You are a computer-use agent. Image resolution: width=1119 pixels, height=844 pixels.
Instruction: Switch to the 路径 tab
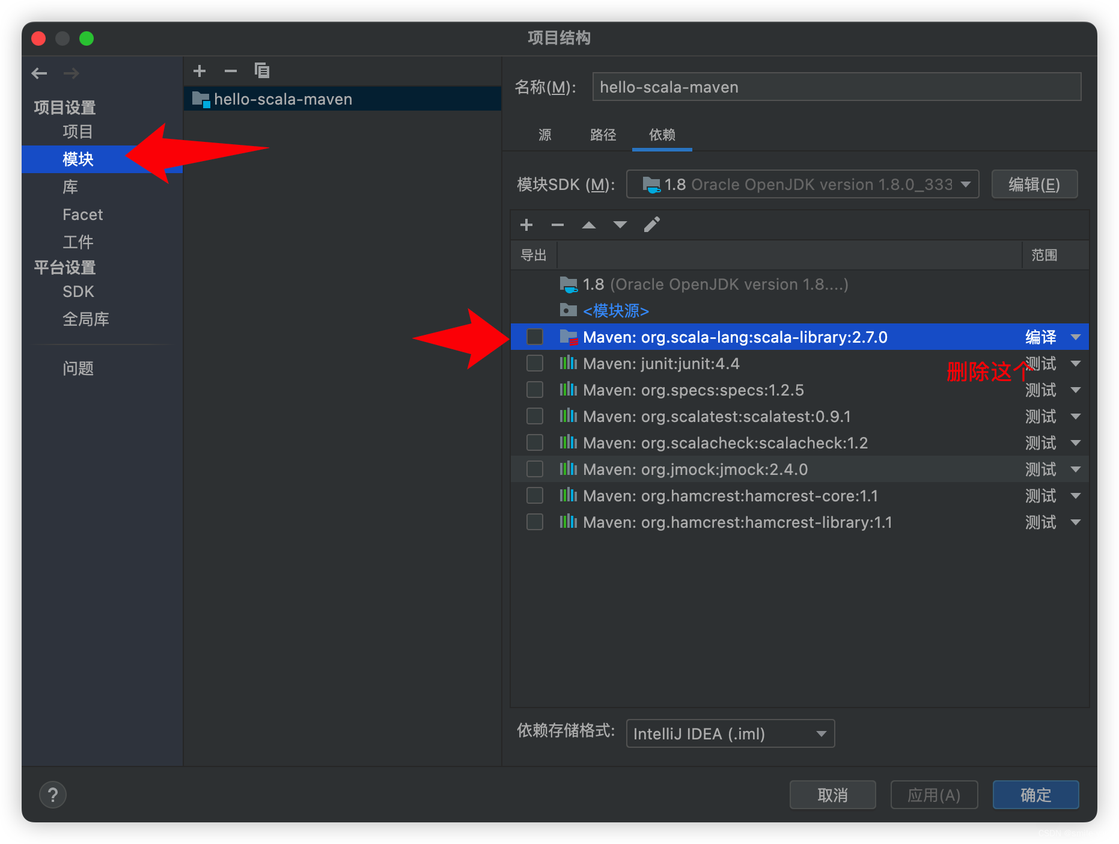click(603, 135)
